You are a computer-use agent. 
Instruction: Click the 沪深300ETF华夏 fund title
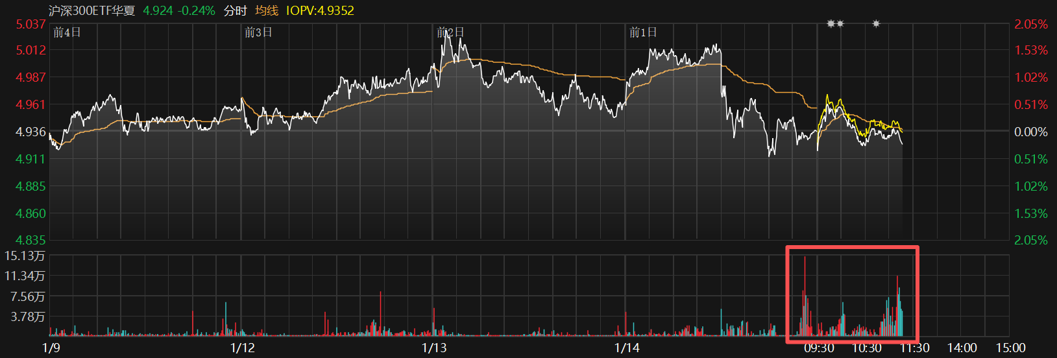pos(92,11)
